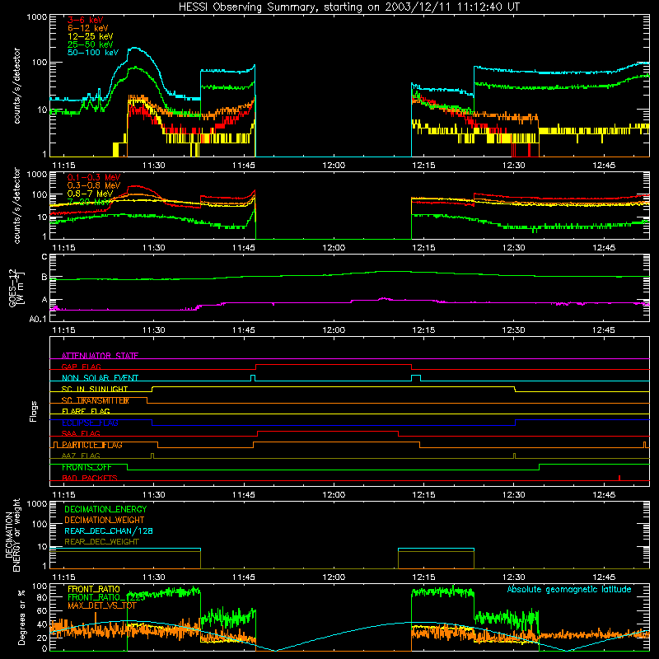The image size is (659, 659).
Task: Click the DECIMATION ENERGY or weight axis title
Action: coord(13,535)
